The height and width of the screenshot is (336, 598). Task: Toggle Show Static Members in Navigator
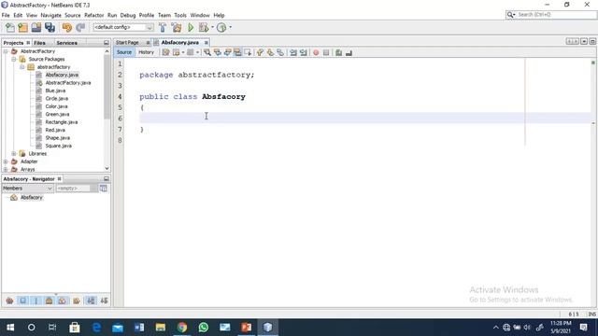pos(36,301)
